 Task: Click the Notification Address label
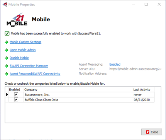click(93, 73)
